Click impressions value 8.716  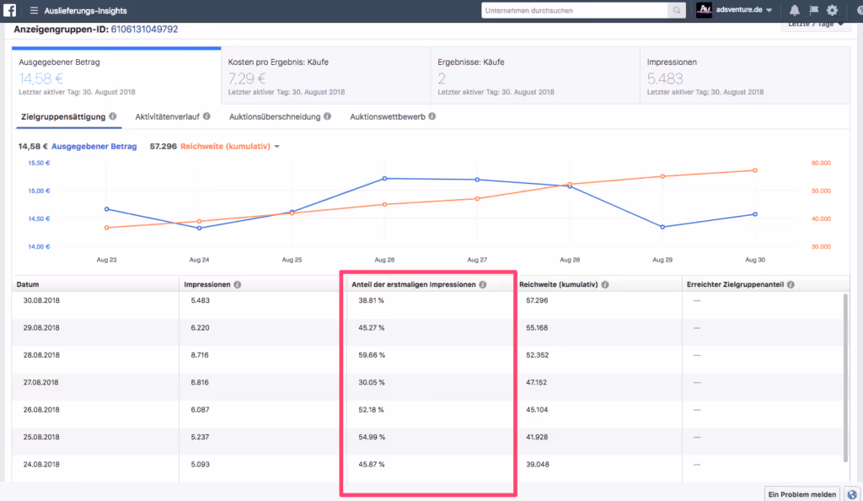(x=200, y=355)
